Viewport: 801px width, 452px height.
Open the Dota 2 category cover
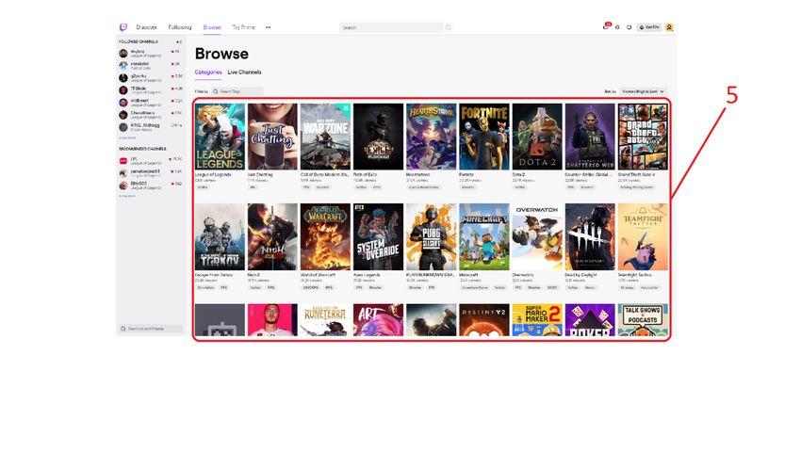(x=537, y=137)
